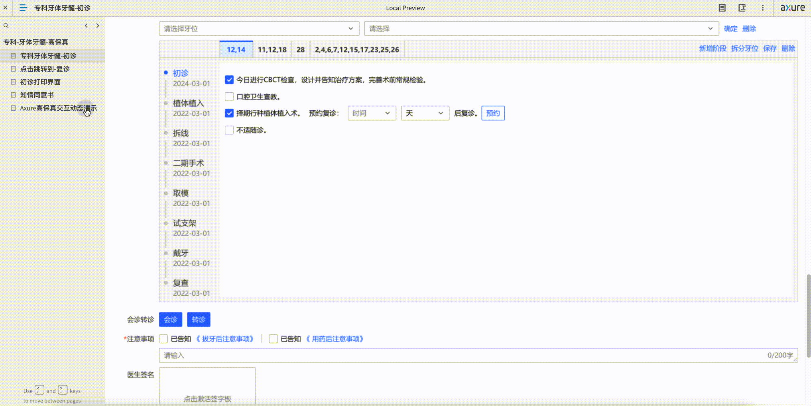Open the page notes panel
This screenshot has width=811, height=406.
click(x=722, y=8)
